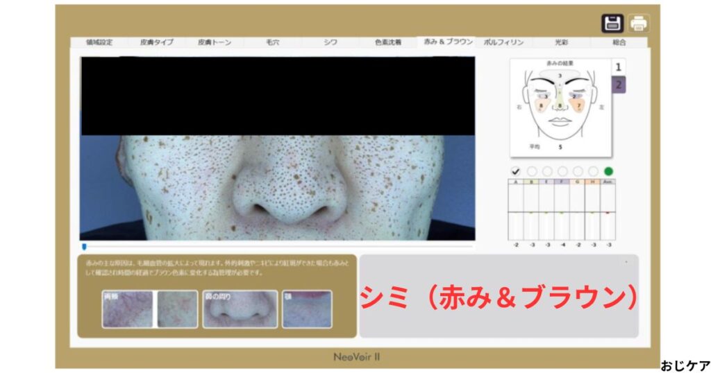This screenshot has height=373, width=711.
Task: Click the second cheek thumbnail with red spots
Action: [x=178, y=309]
